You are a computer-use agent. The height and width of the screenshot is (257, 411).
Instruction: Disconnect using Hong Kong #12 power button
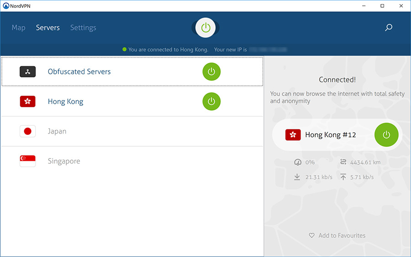click(386, 134)
